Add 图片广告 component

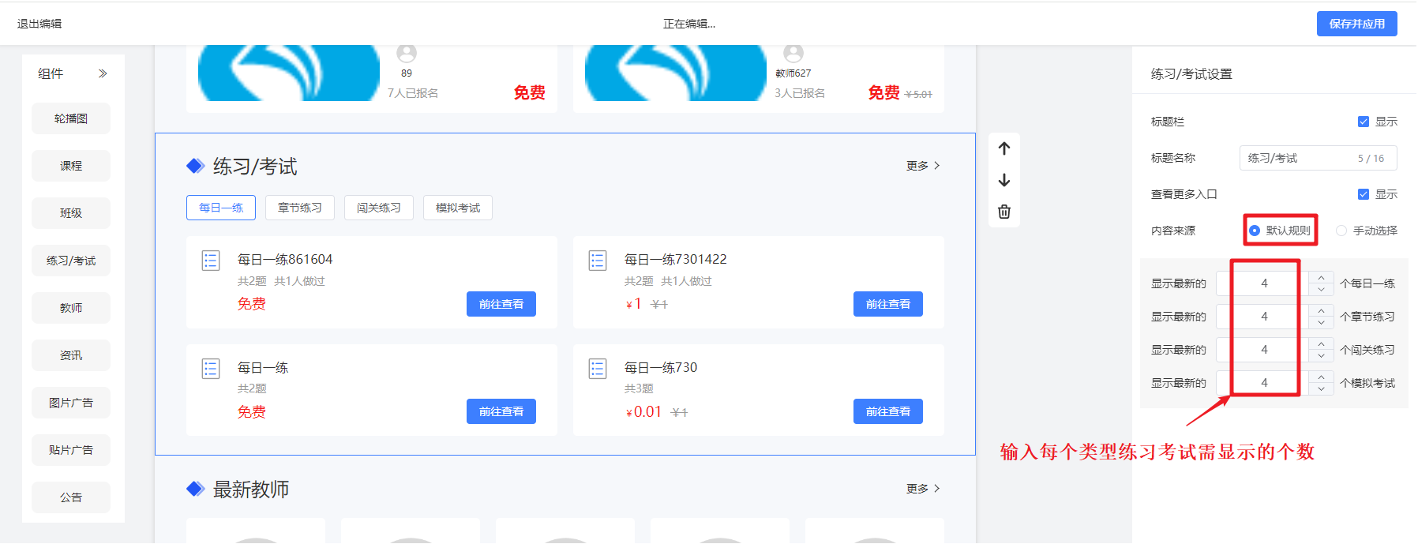click(x=71, y=403)
